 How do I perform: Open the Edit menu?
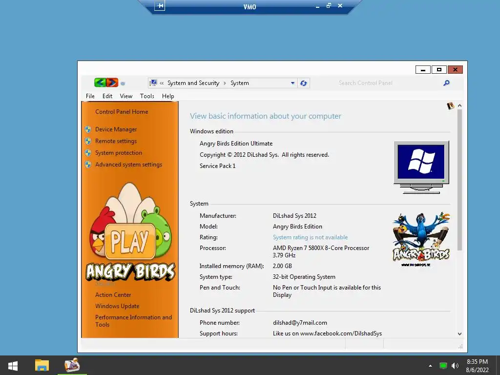[107, 96]
